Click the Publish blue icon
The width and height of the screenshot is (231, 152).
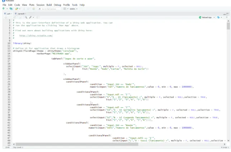tap(218, 17)
